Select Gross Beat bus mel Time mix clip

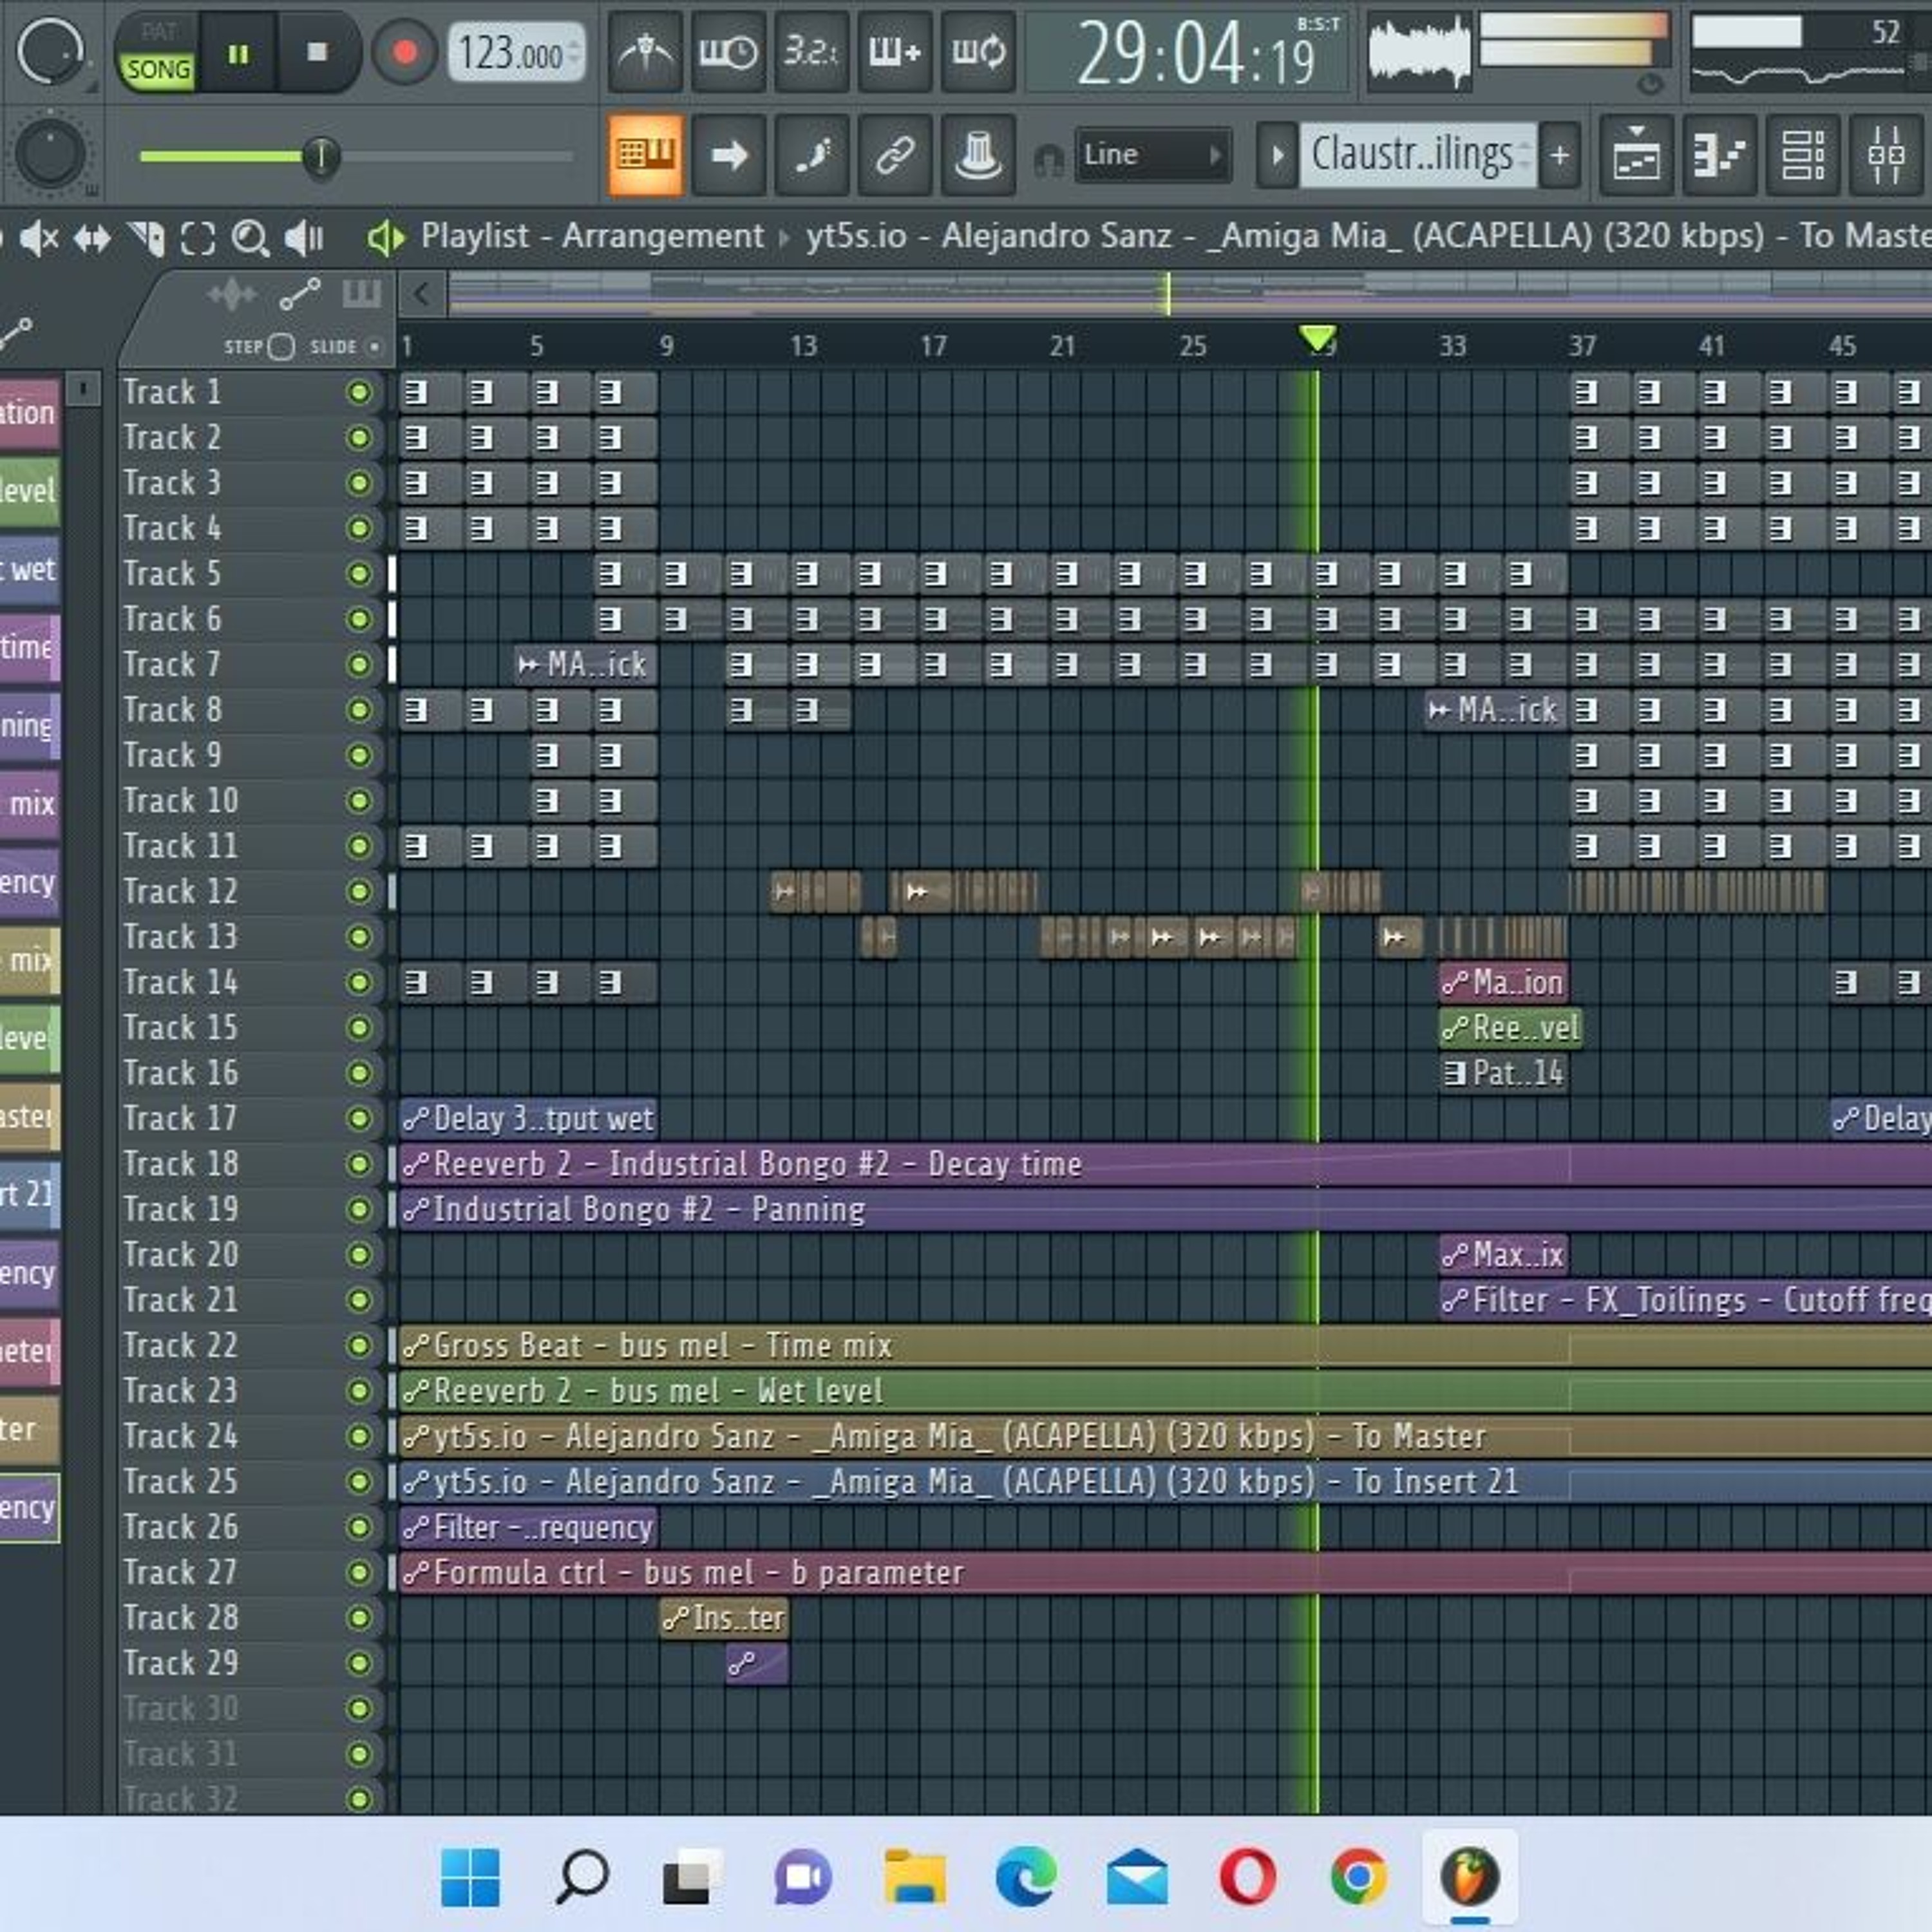1165,1346
